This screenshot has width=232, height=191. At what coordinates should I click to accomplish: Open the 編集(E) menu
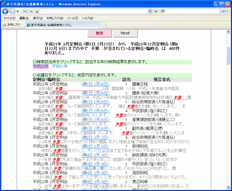[x=24, y=18]
